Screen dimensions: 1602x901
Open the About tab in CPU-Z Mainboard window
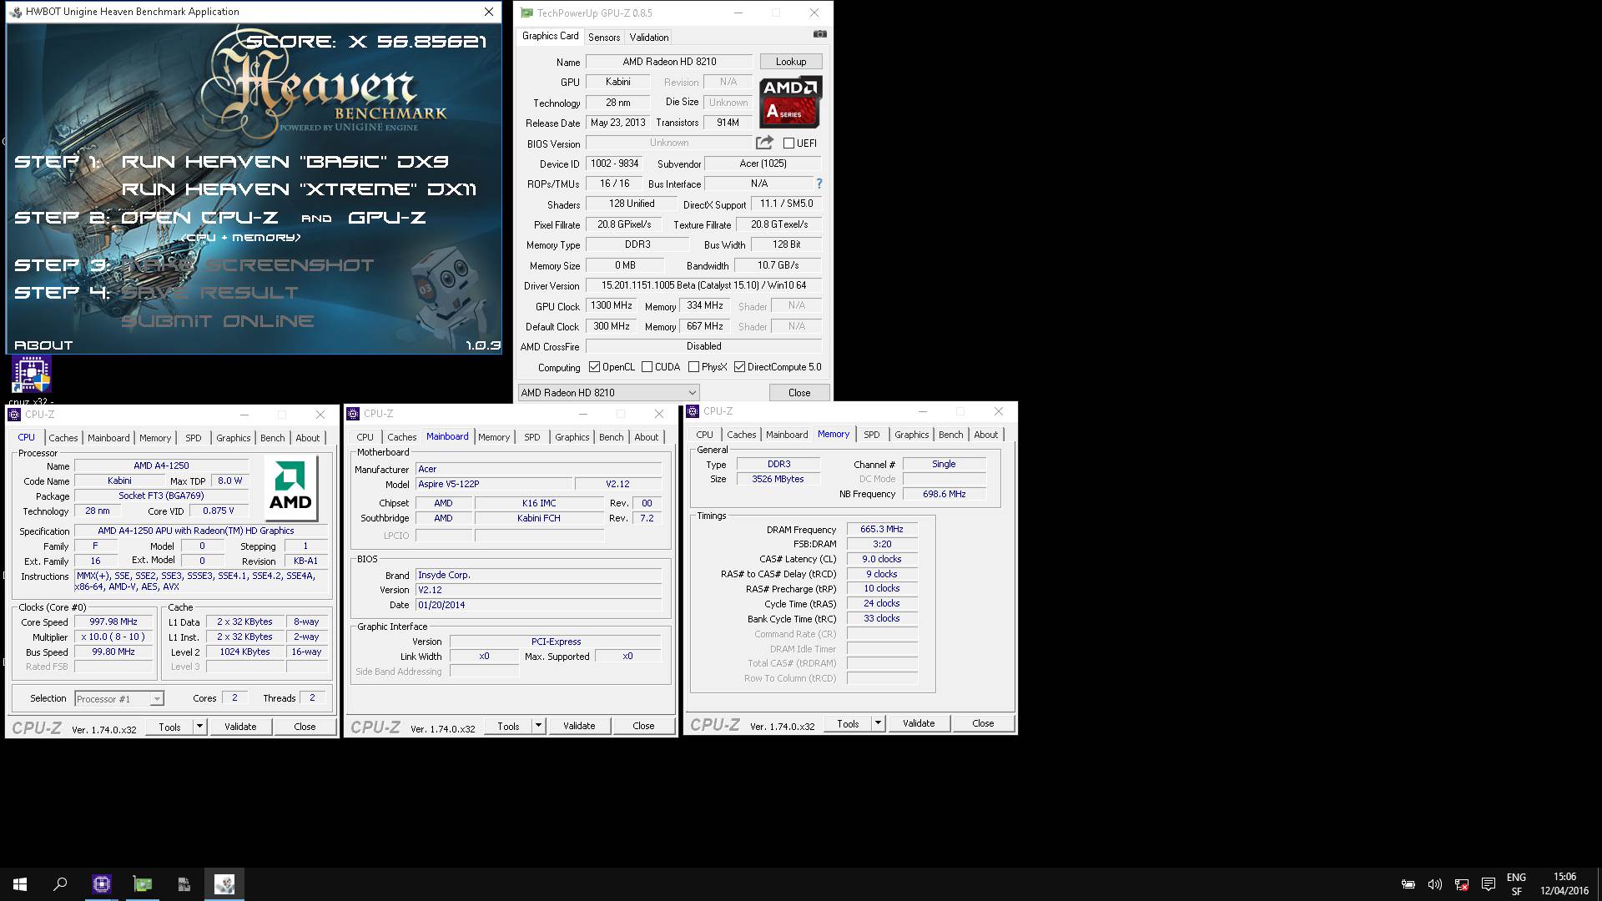647,437
